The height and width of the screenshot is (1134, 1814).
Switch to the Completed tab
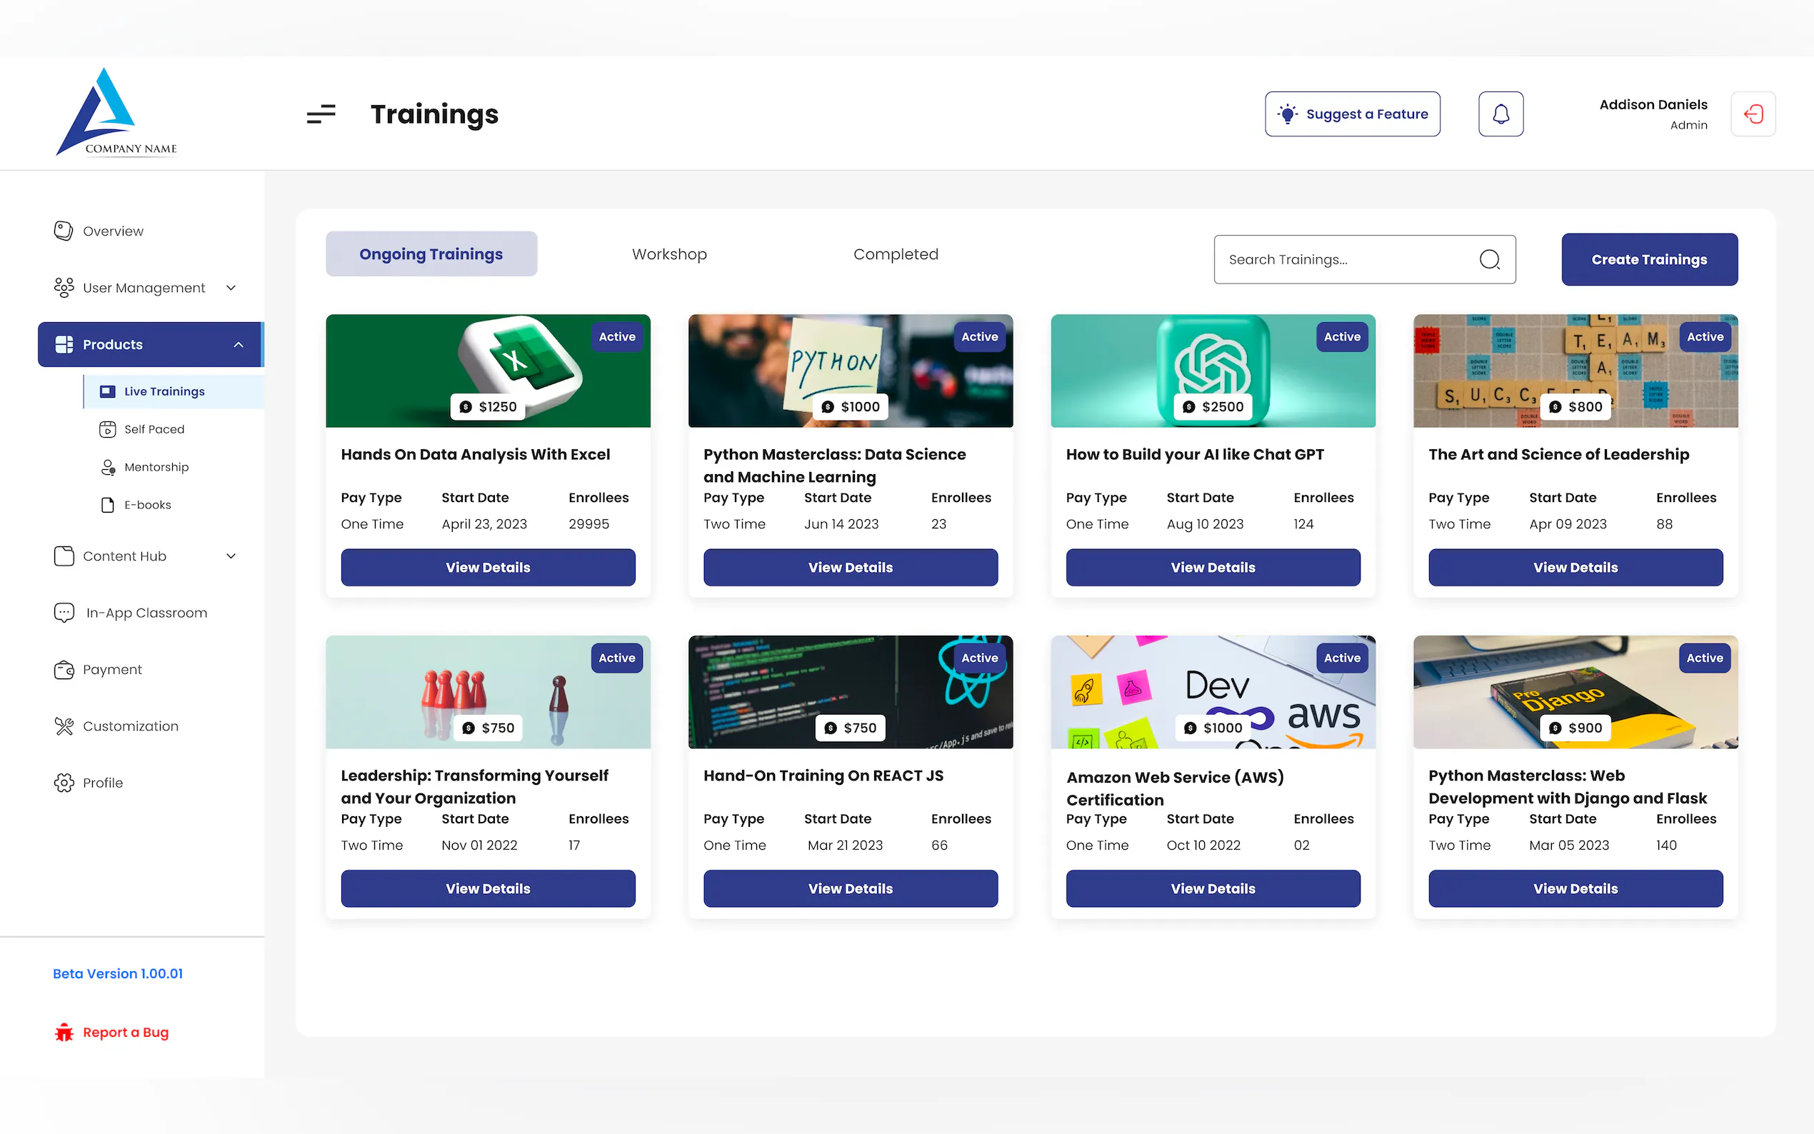click(896, 254)
